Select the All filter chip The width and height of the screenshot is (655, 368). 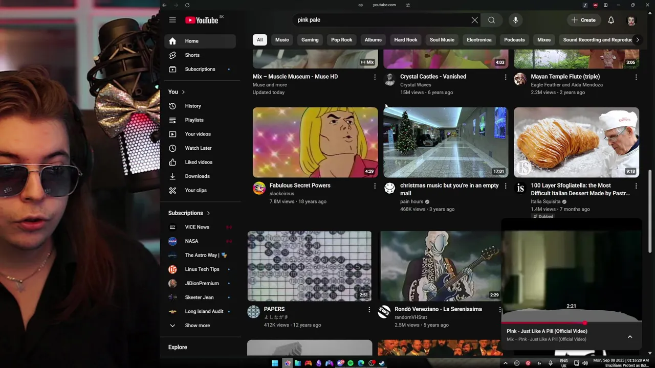point(259,40)
